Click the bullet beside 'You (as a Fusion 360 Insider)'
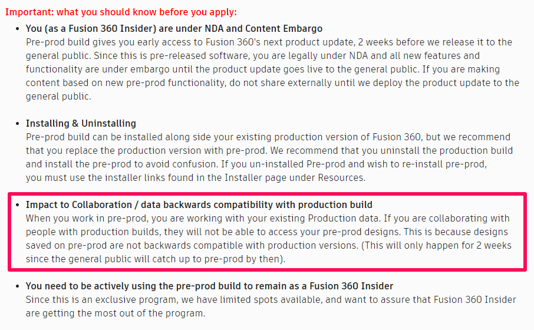 17,29
